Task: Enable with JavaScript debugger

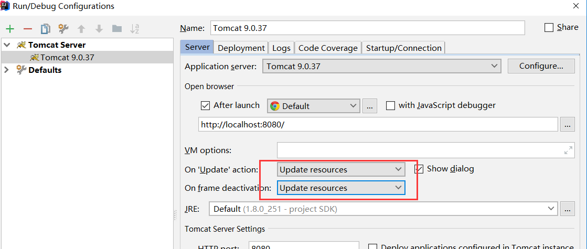Action: click(x=390, y=105)
